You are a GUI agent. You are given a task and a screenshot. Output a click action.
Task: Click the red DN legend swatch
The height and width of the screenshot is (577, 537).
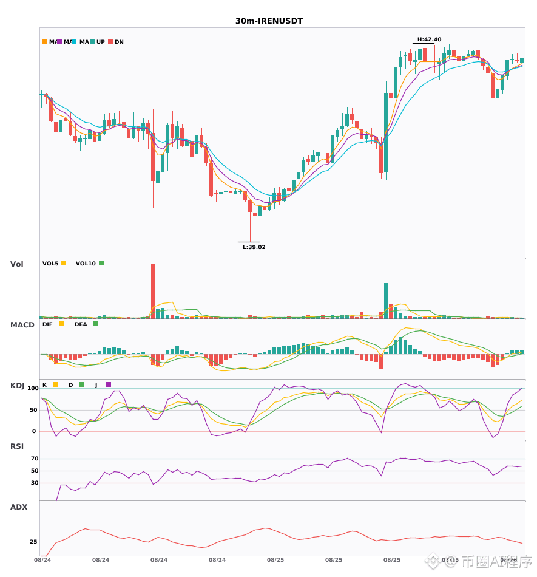(x=110, y=42)
